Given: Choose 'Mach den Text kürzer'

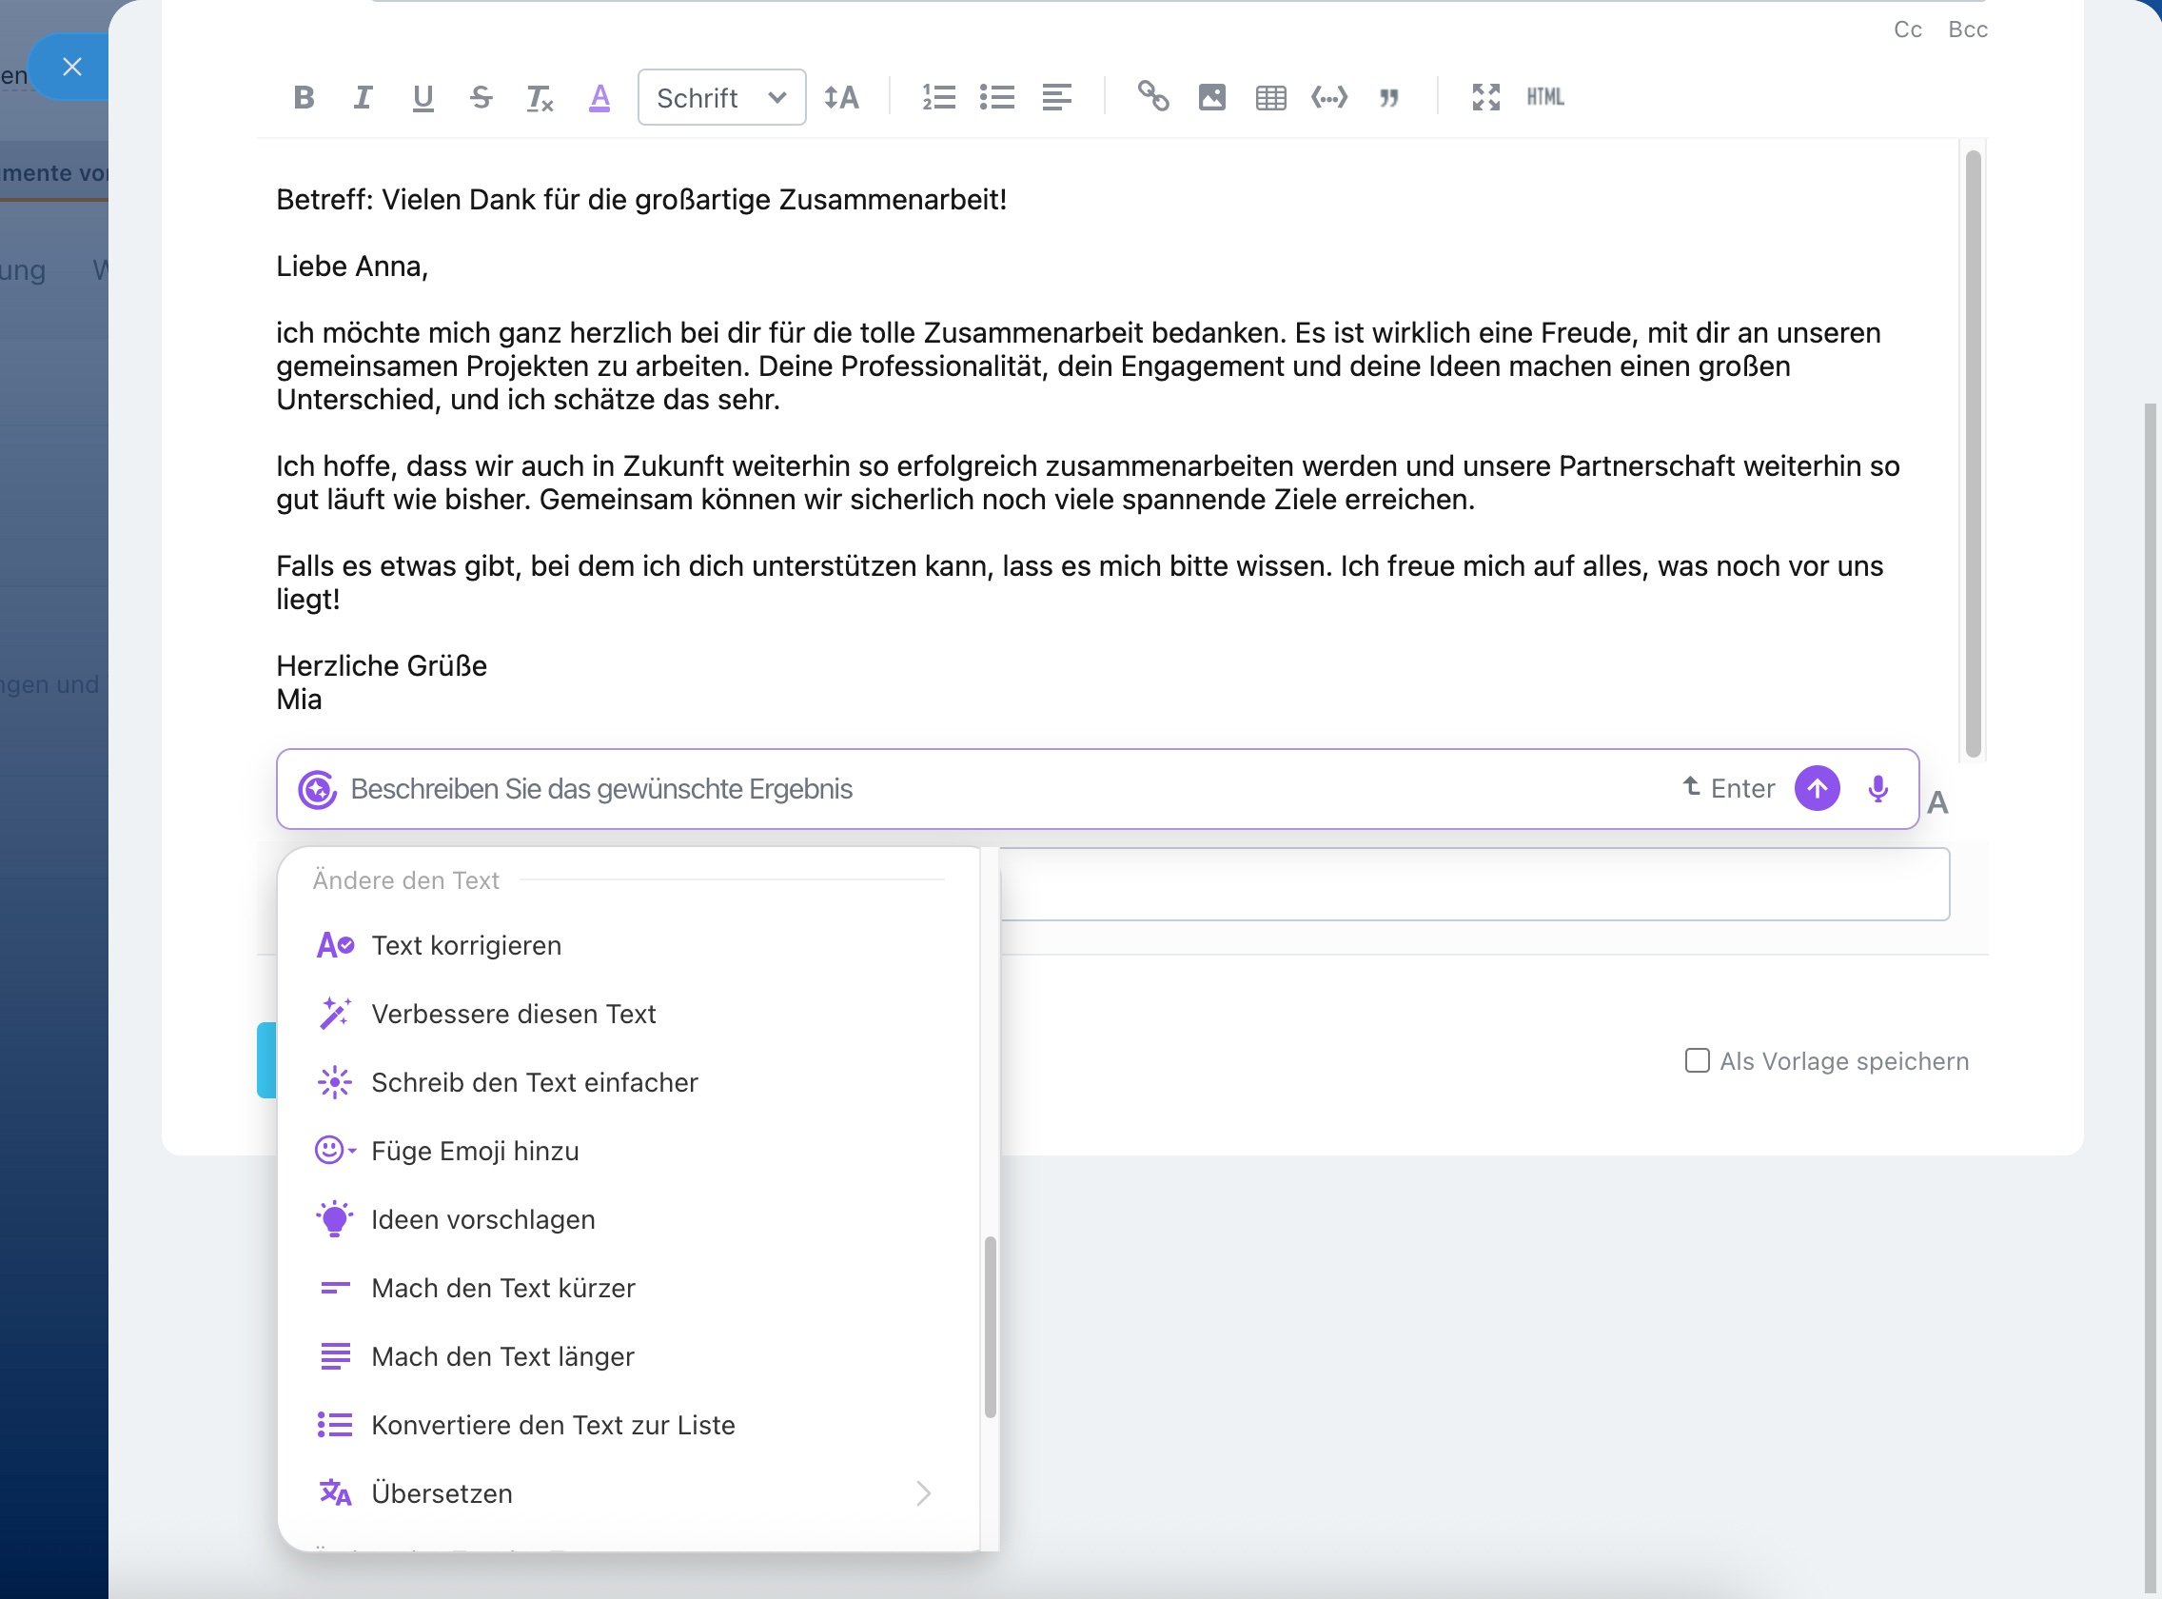Looking at the screenshot, I should coord(503,1289).
